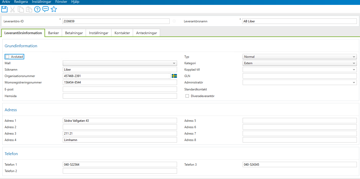Click the Save icon in the toolbar

coord(4,9)
